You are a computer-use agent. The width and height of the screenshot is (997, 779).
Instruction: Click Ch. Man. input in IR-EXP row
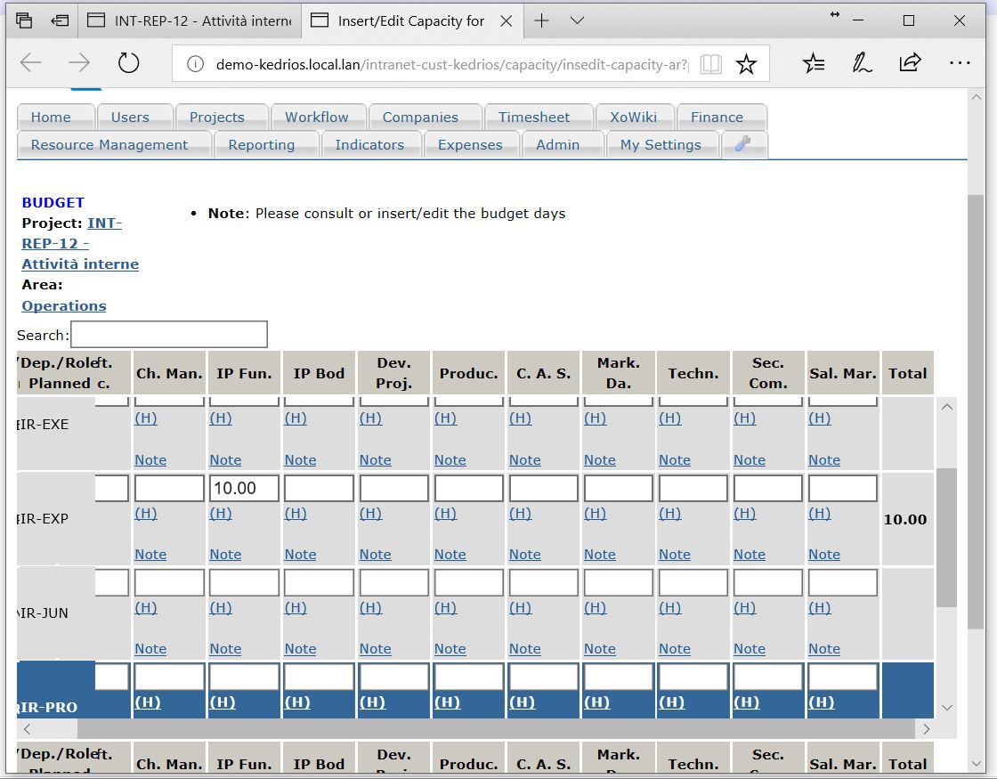tap(169, 489)
